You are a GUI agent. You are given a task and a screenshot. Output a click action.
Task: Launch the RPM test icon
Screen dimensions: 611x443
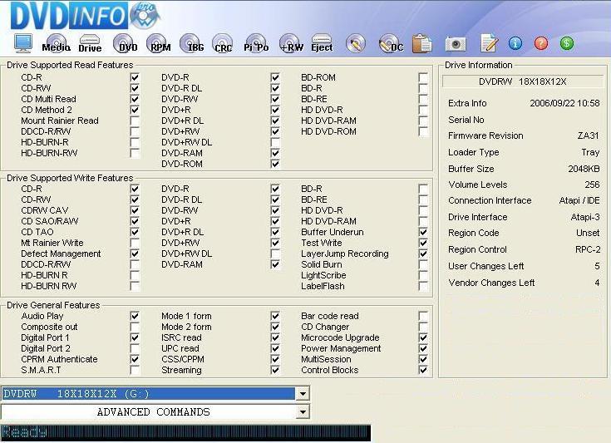159,43
